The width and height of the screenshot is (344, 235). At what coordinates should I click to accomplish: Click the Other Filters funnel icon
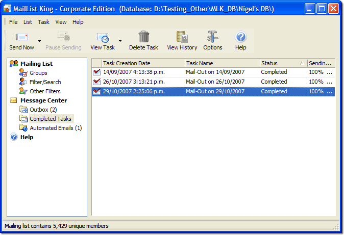click(x=23, y=91)
